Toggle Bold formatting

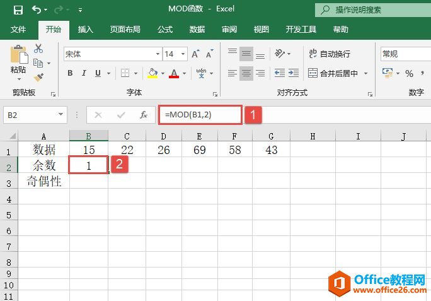[x=70, y=73]
